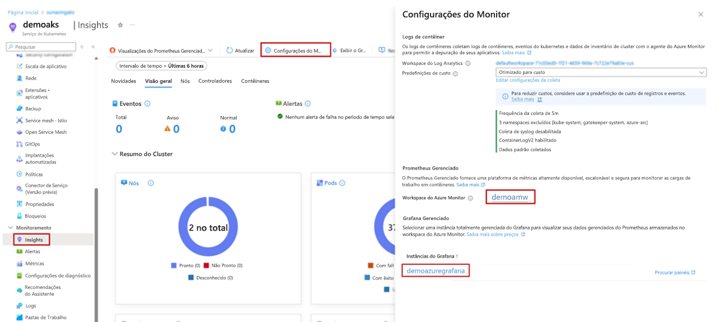Click the Aviso events count value

(176, 129)
